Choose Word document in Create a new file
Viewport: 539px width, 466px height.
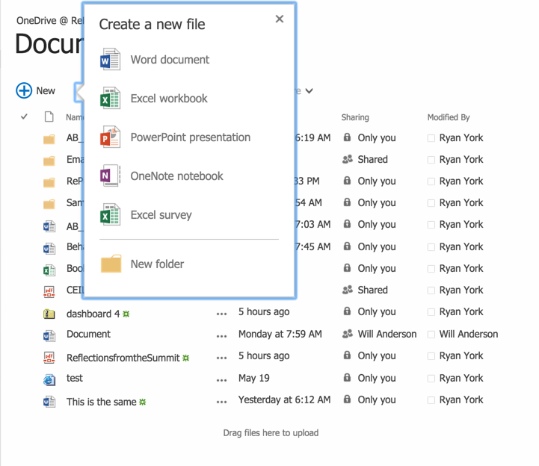tap(170, 60)
